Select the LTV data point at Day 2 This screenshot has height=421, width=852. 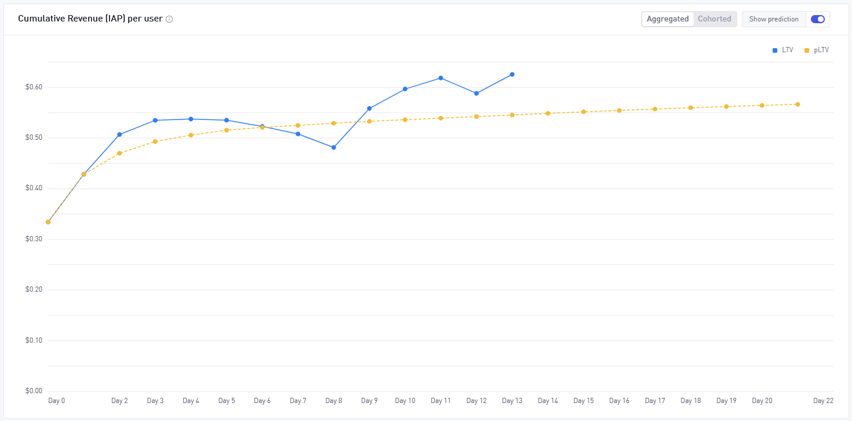point(119,135)
